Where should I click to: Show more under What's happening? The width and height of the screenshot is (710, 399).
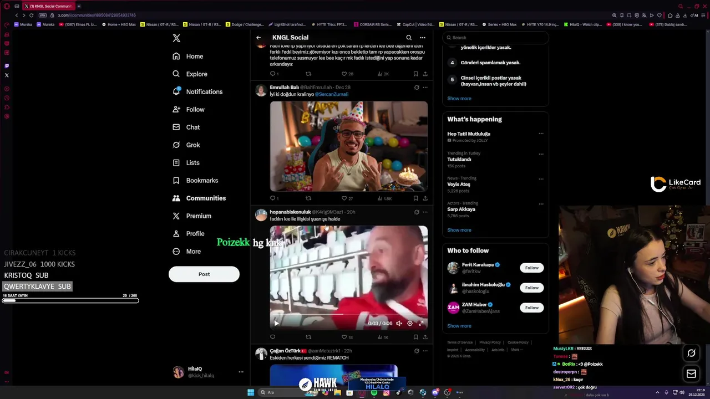click(x=459, y=230)
